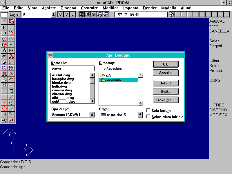Select the Ellipse tool

coord(11,39)
